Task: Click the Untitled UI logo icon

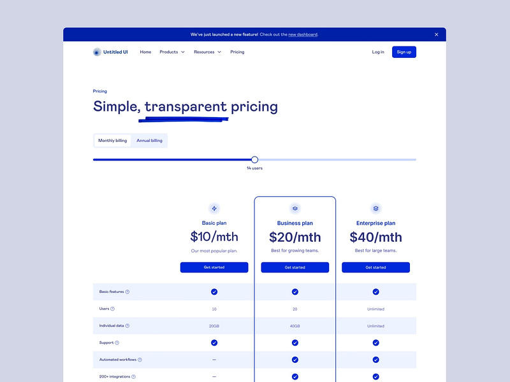Action: [96, 52]
